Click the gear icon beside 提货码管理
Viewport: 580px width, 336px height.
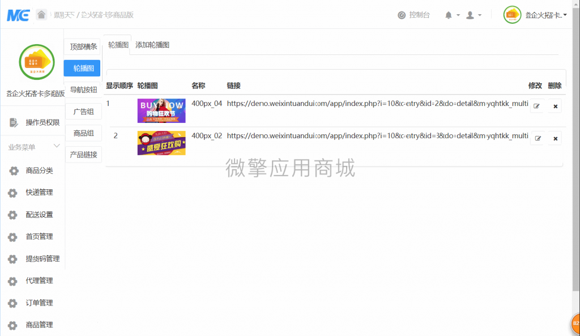(12, 259)
